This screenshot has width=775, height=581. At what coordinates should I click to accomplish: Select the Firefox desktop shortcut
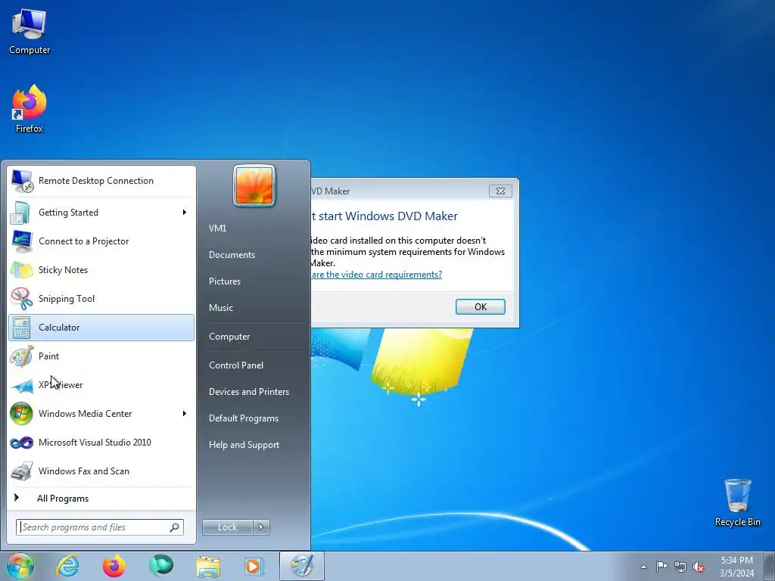pyautogui.click(x=30, y=109)
